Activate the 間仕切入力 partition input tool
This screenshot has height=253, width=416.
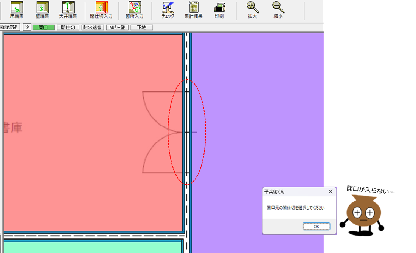pyautogui.click(x=101, y=10)
